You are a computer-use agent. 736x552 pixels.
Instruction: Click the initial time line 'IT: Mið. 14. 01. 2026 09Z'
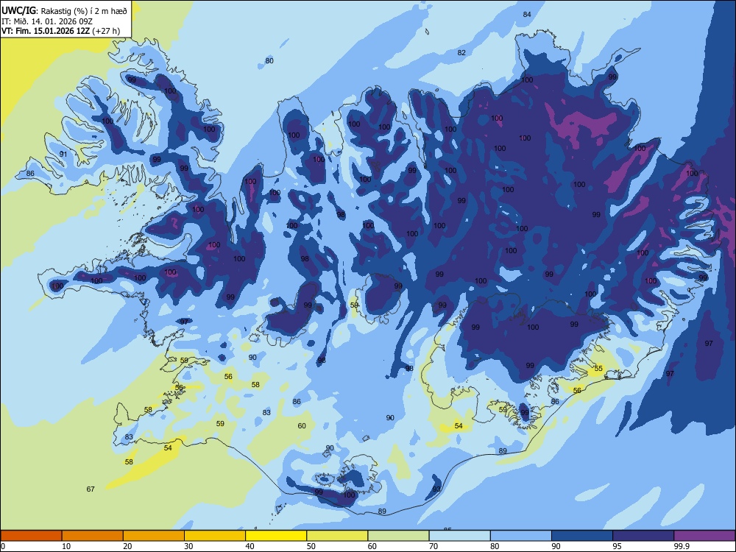click(47, 21)
